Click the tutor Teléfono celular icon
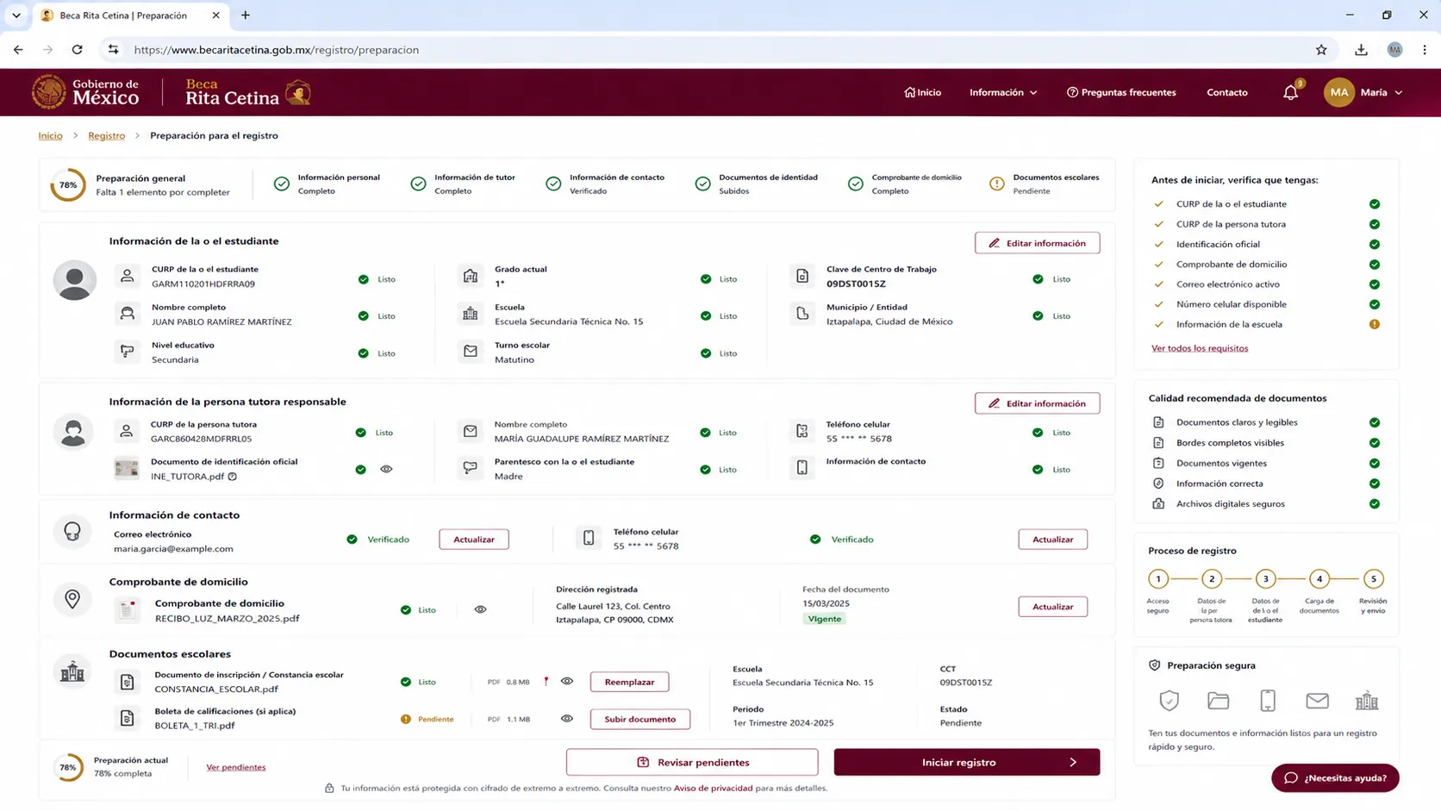The image size is (1441, 811). (802, 431)
